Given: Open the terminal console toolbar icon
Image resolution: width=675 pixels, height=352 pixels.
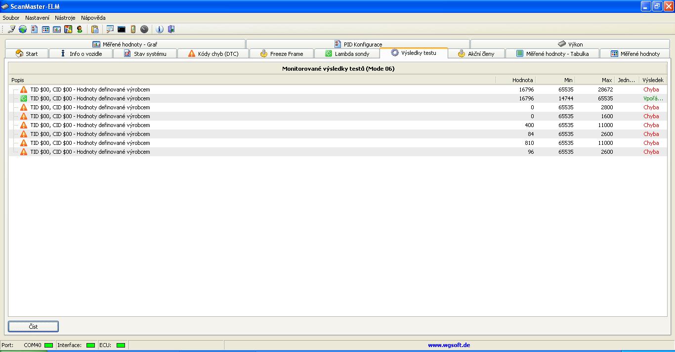Looking at the screenshot, I should click(x=122, y=29).
